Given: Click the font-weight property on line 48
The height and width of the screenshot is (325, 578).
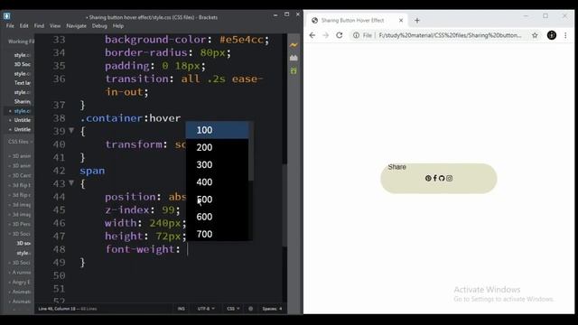Looking at the screenshot, I should pyautogui.click(x=140, y=249).
